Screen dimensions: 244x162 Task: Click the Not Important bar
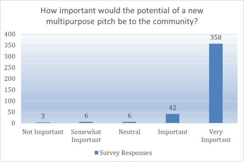pyautogui.click(x=43, y=123)
